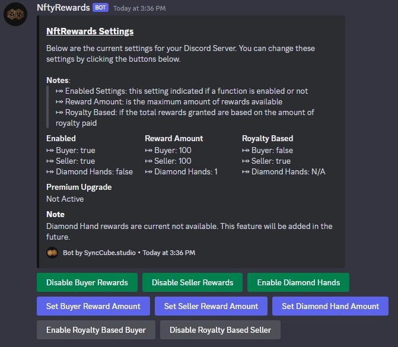
Task: Enable Royalty Based Buyer
Action: (96, 330)
